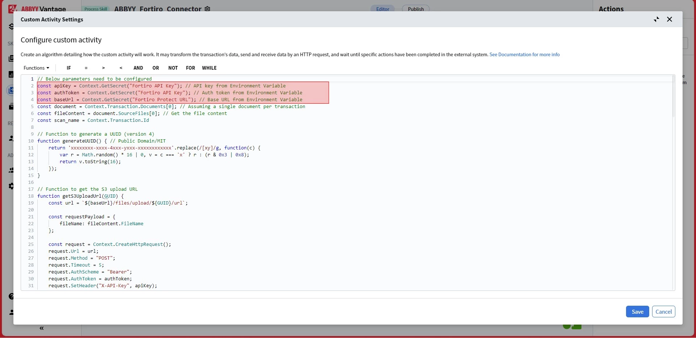Close the Custom Activity Settings dialog
Screen dimensions: 696x338
click(670, 19)
